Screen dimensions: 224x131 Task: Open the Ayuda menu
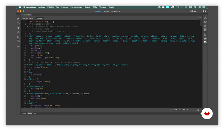111,7
